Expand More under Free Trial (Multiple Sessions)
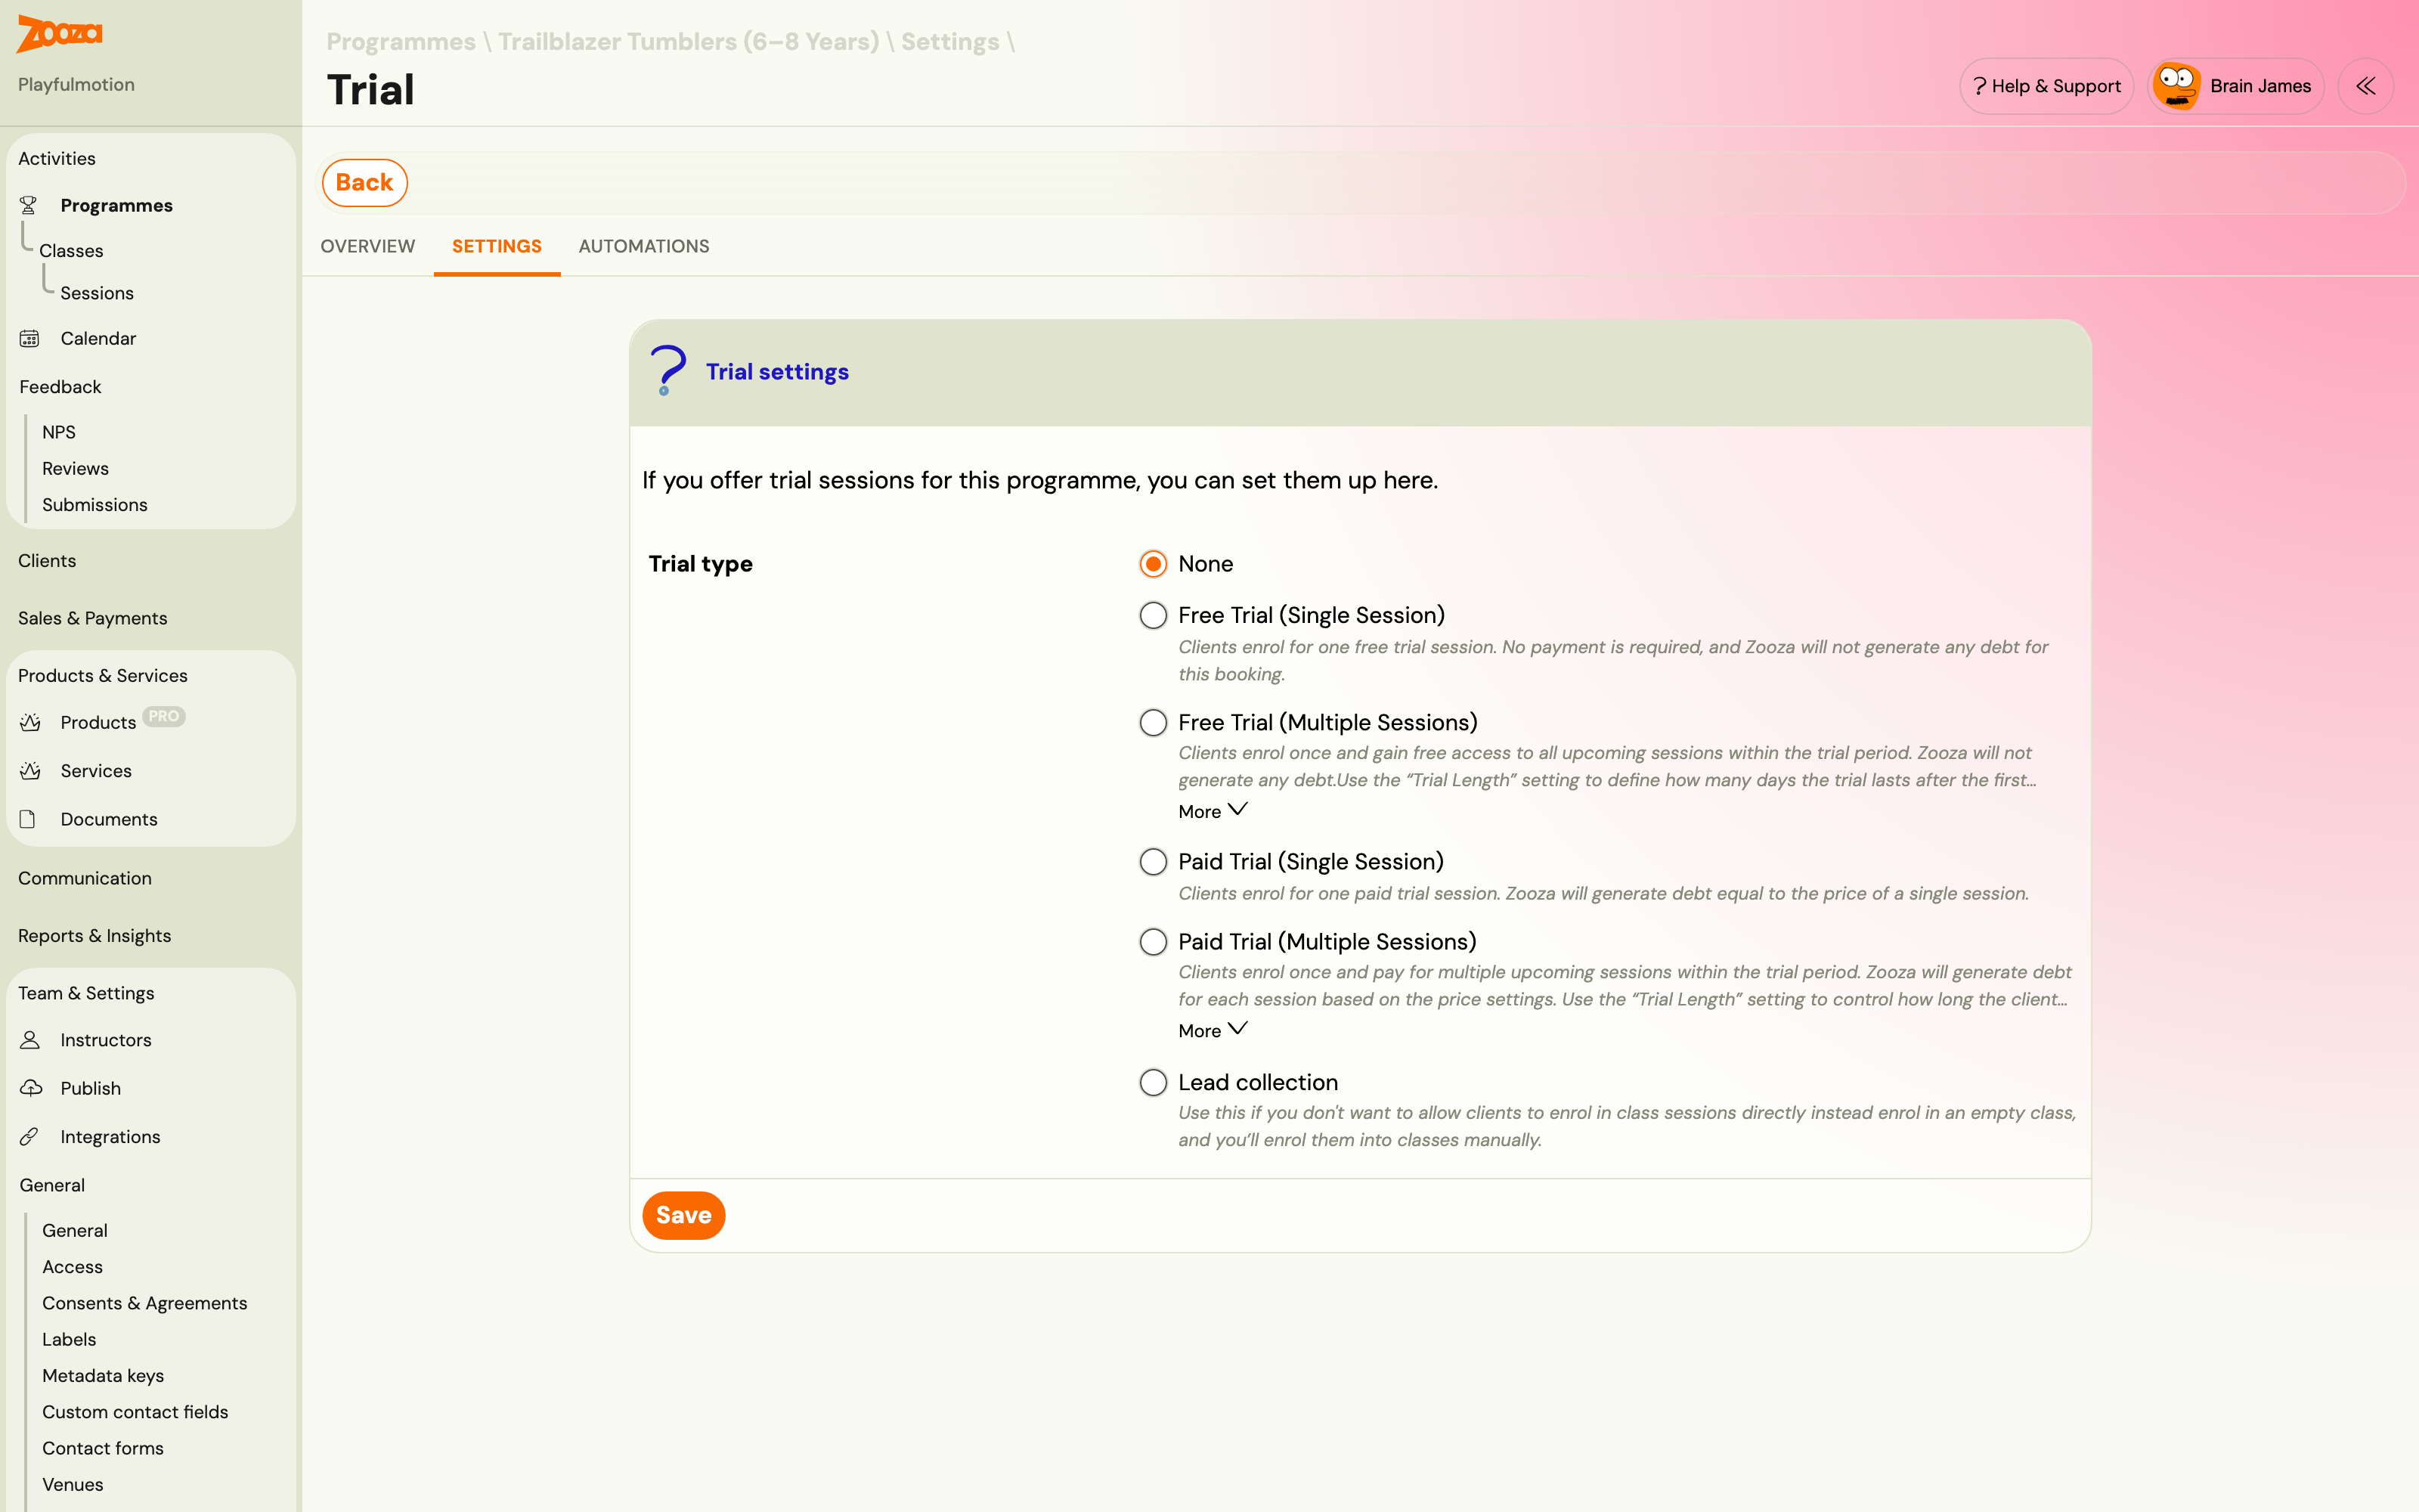 point(1213,811)
